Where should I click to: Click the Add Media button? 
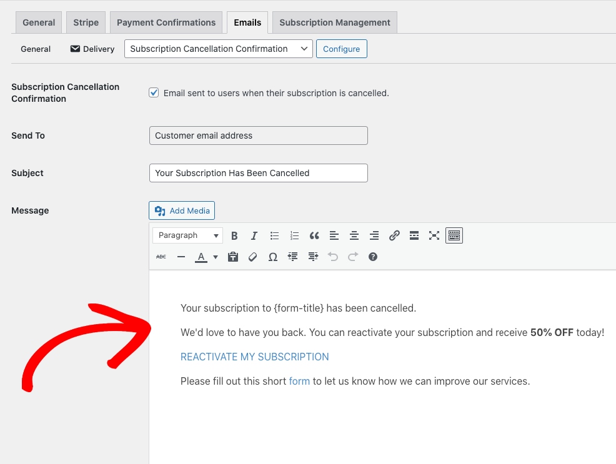[182, 210]
